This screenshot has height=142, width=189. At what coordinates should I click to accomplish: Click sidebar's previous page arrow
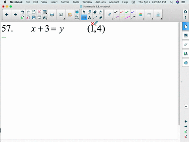[x=186, y=121]
